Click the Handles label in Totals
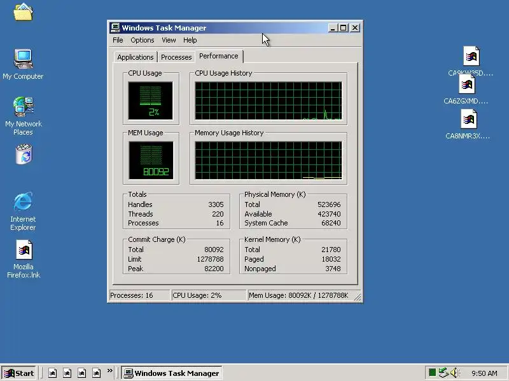Screen dimensions: 509x381 coord(140,204)
